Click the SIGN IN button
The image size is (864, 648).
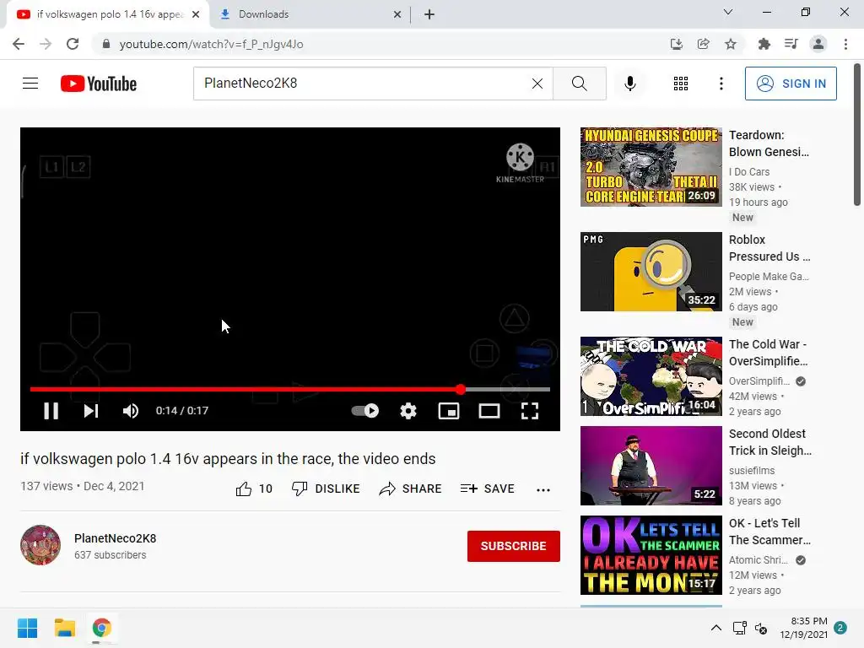[791, 84]
